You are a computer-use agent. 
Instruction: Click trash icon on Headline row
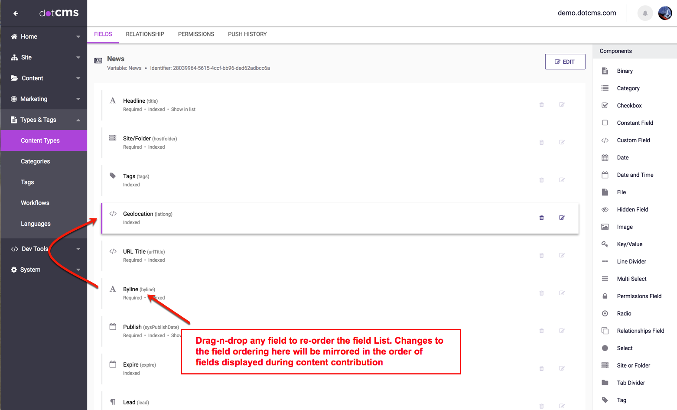541,104
